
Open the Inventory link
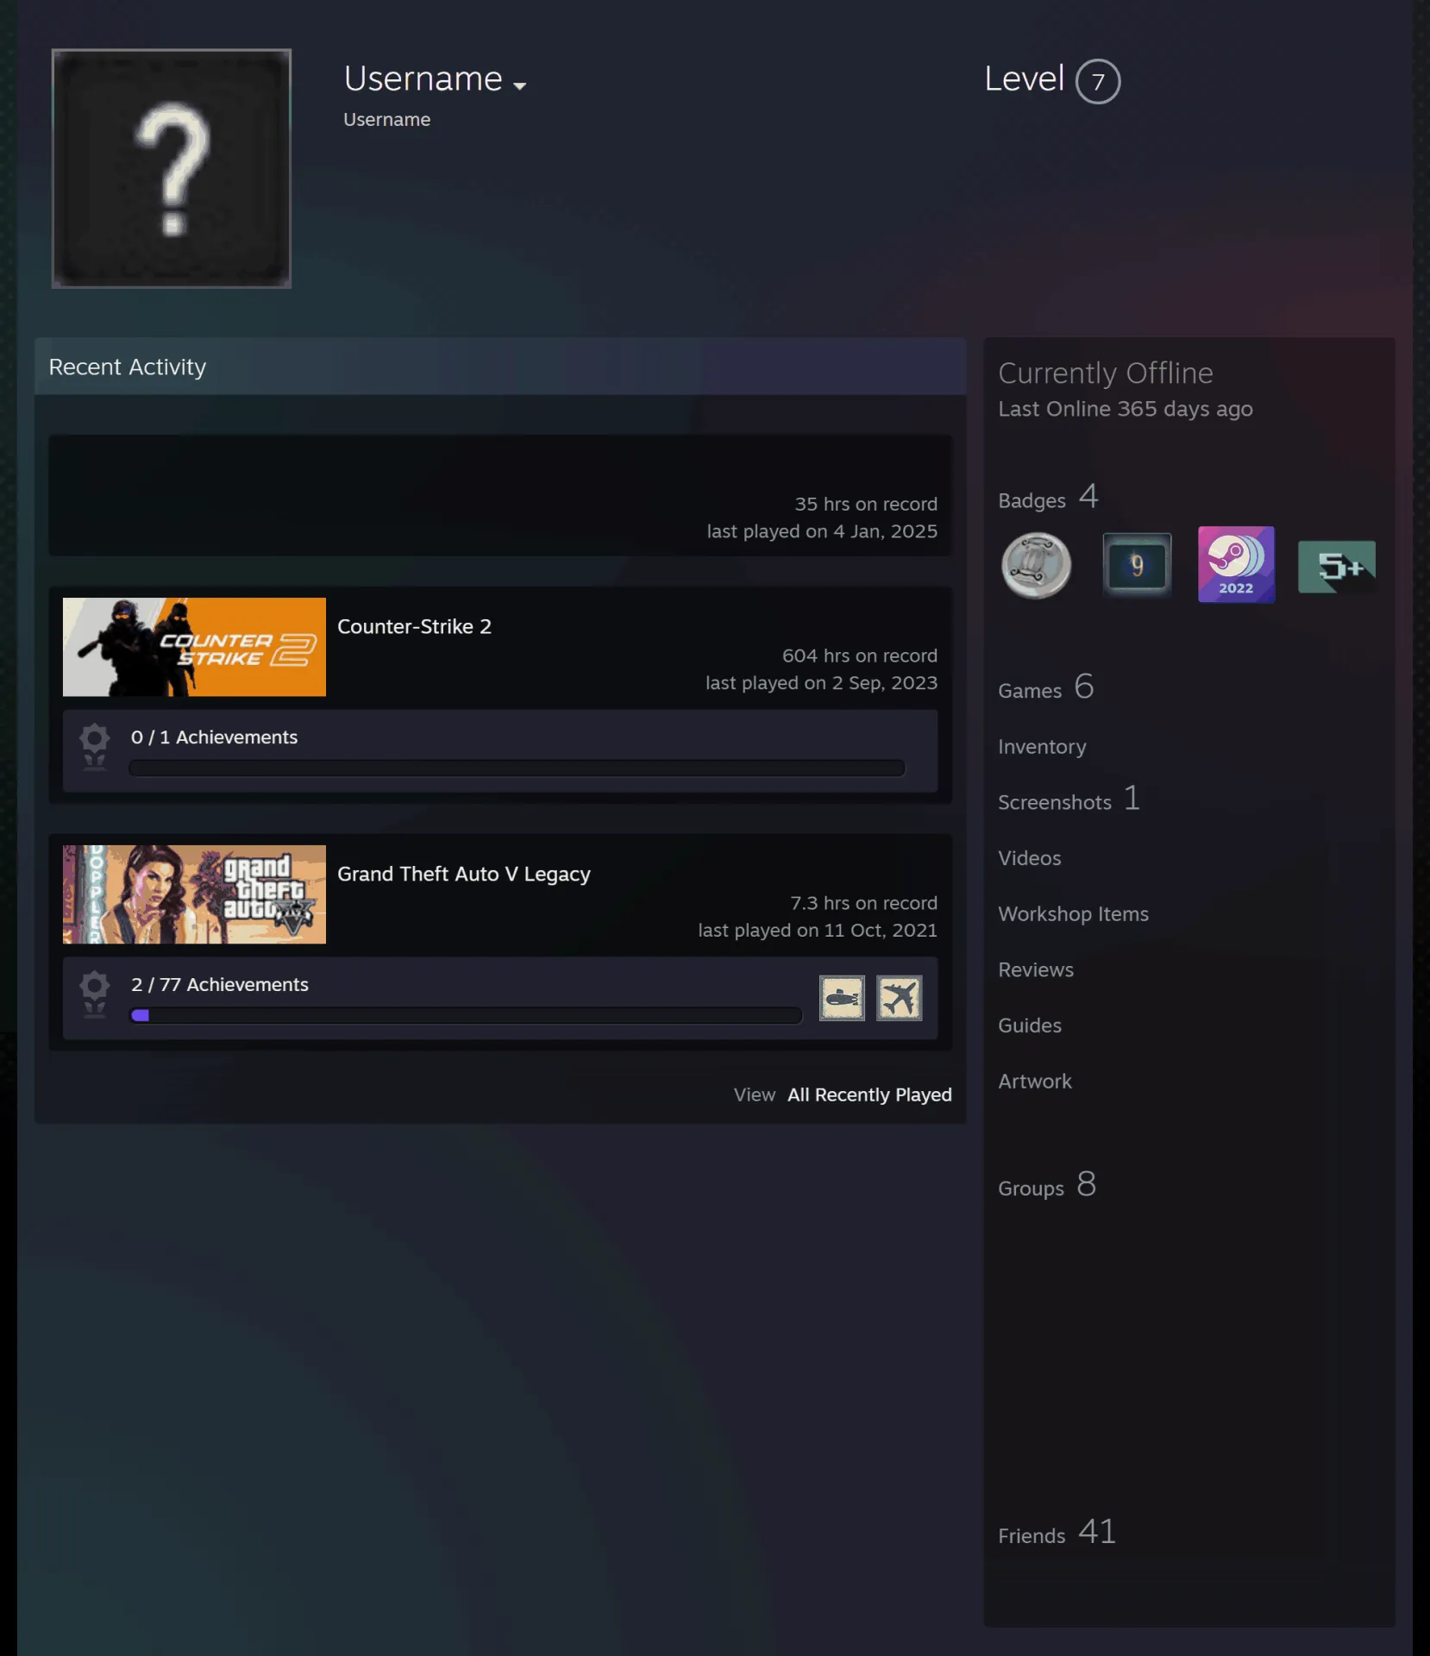[x=1042, y=747]
